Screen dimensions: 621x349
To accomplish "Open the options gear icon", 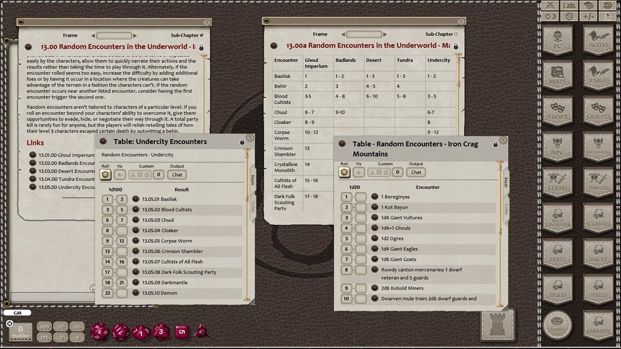I will [569, 16].
